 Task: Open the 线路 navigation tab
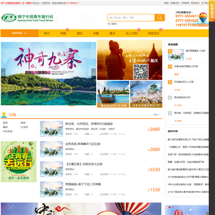pyautogui.click(x=63, y=33)
